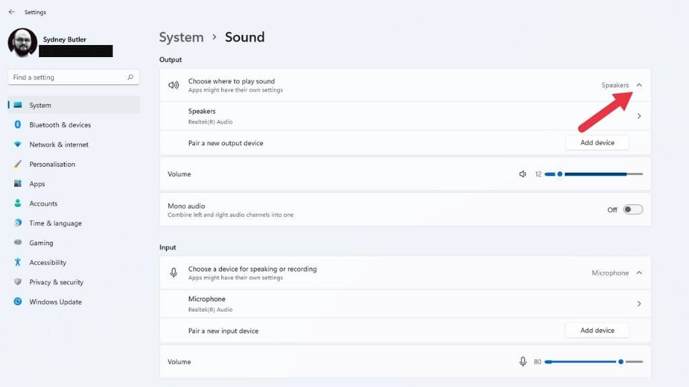Screen dimensions: 689x387
Task: Open Network & internet settings
Action: (x=59, y=144)
